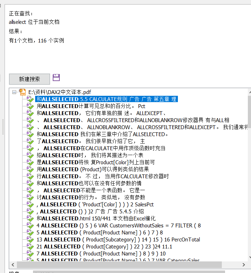Click the 新建搜索 button
The height and width of the screenshot is (273, 251).
[x=30, y=79]
